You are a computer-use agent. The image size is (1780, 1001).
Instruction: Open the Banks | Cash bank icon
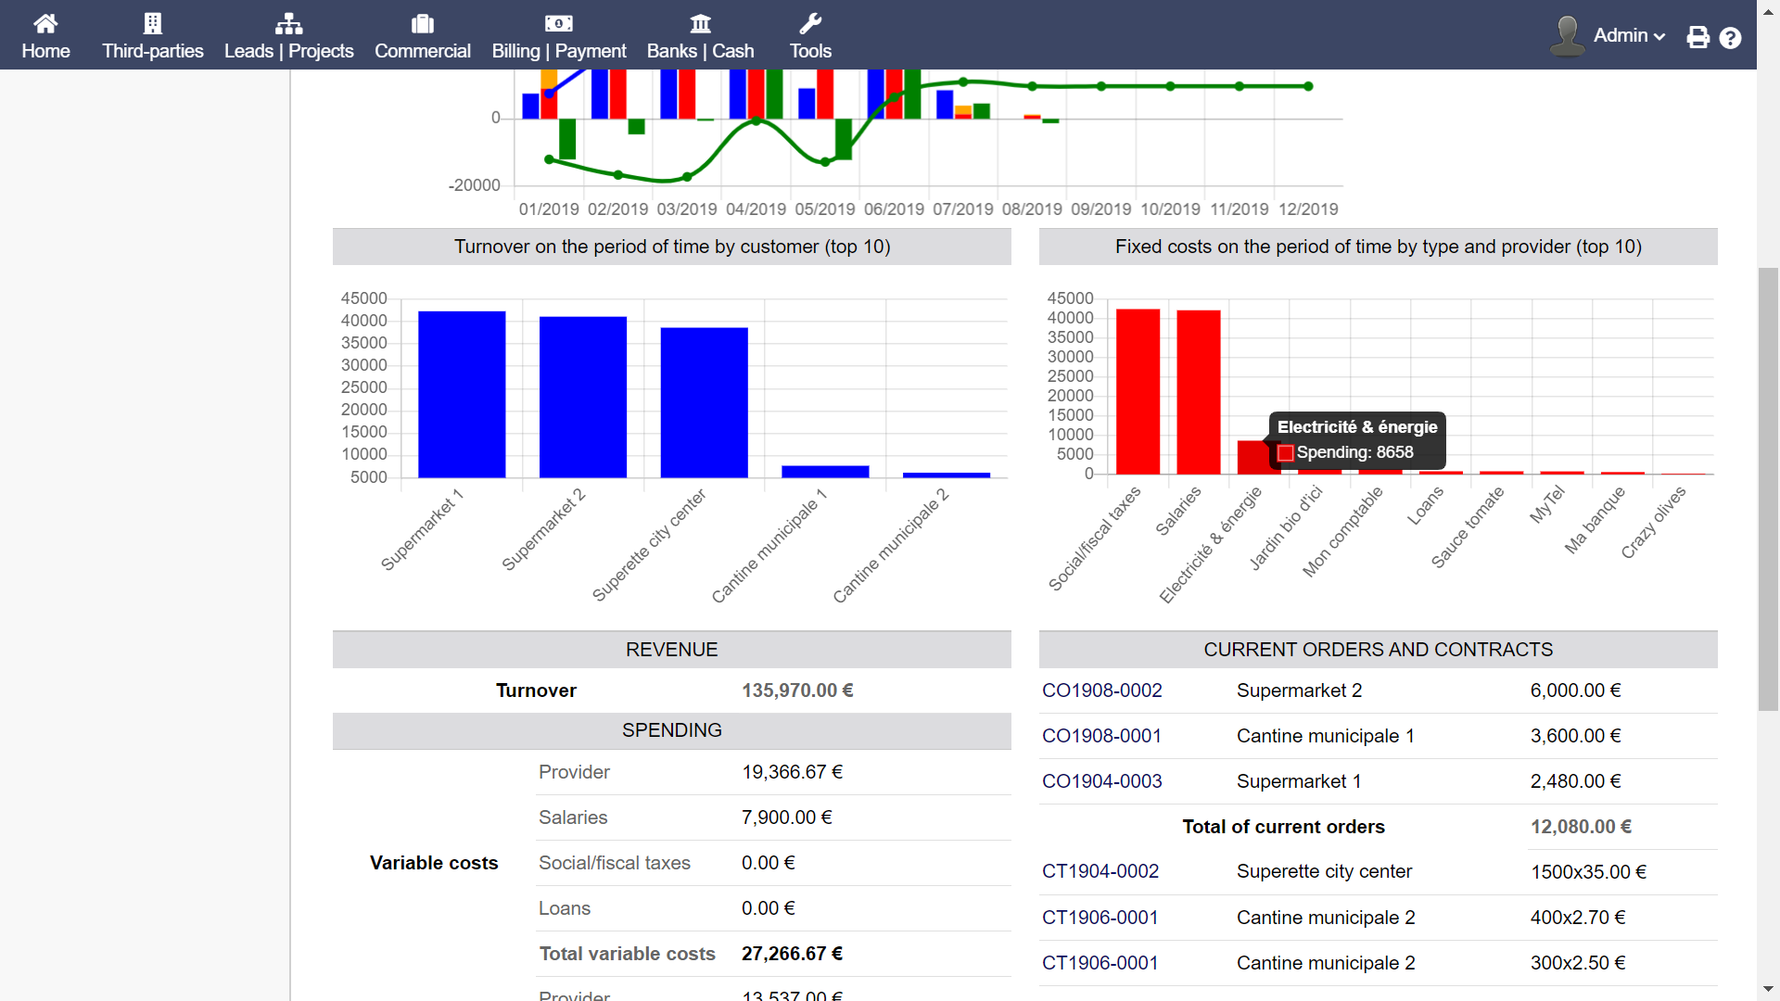click(x=702, y=22)
